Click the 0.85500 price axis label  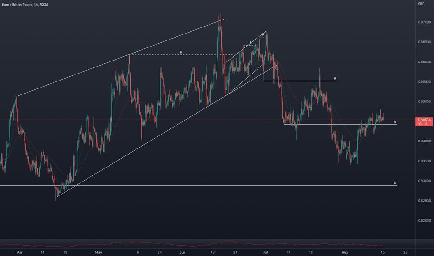(424, 81)
